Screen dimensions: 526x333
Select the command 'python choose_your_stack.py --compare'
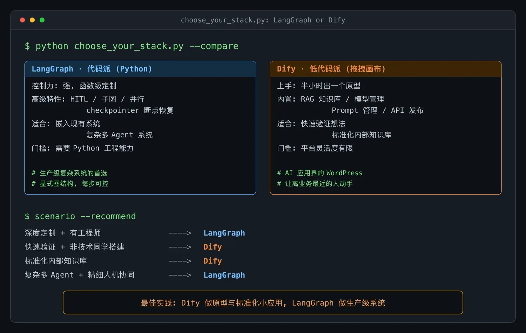coord(137,46)
